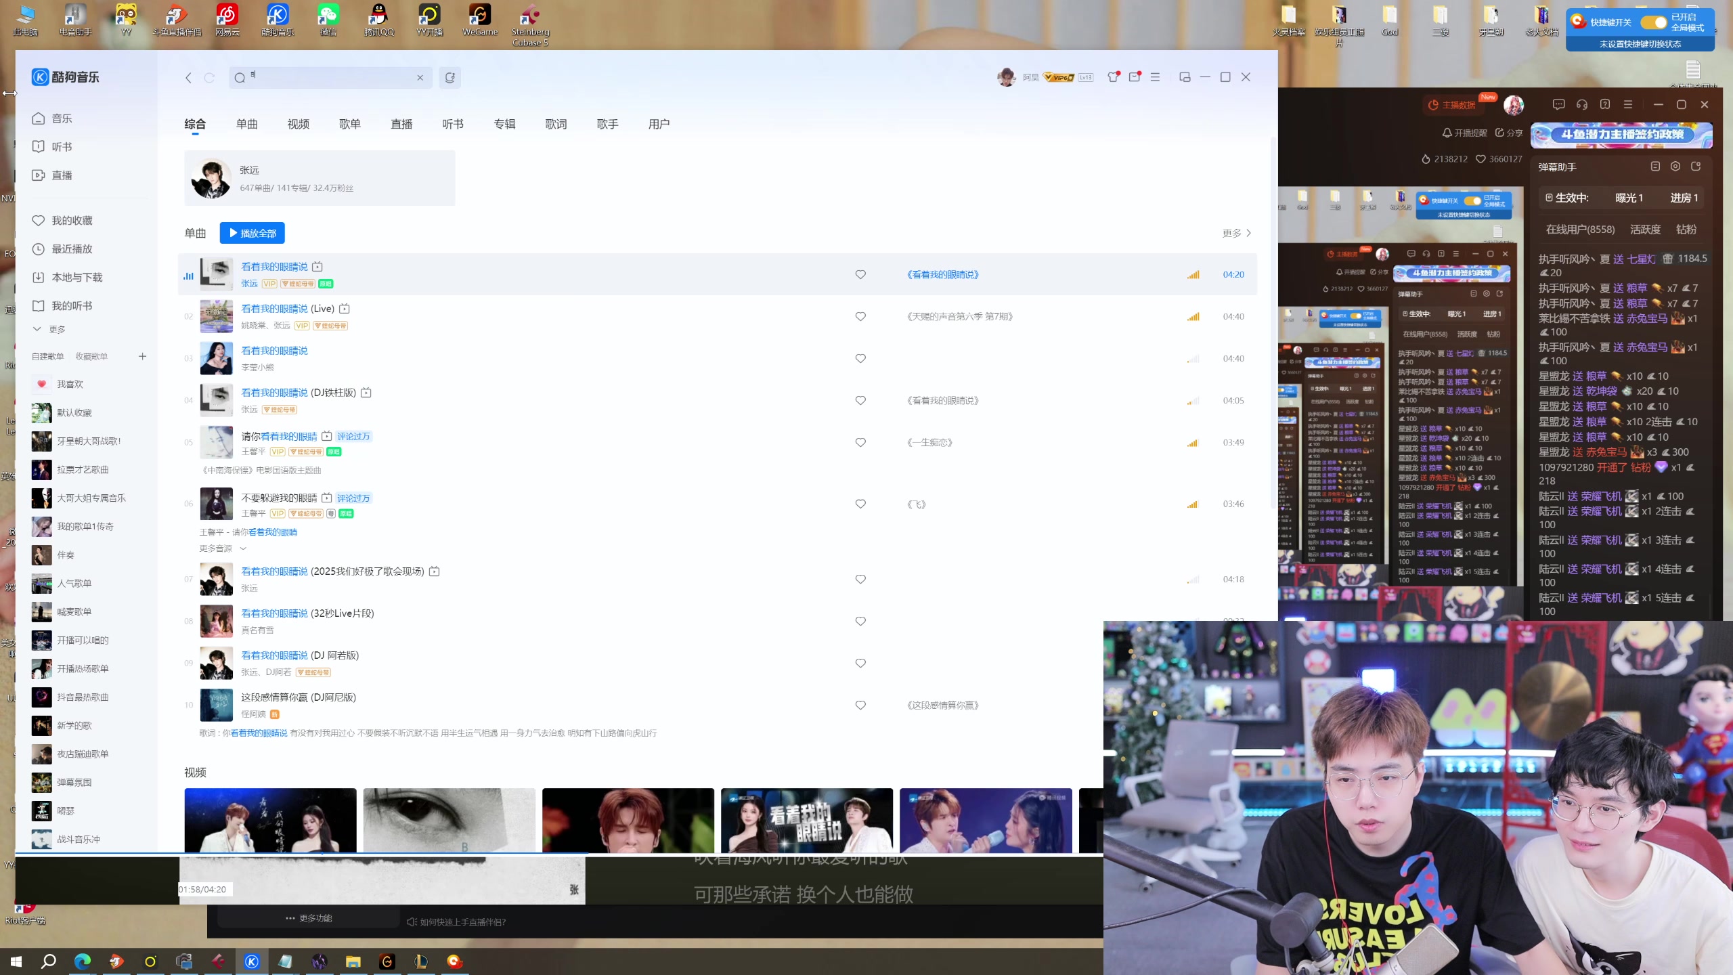This screenshot has width=1733, height=975.
Task: Favorite the DJ 阿若版 track
Action: [860, 663]
